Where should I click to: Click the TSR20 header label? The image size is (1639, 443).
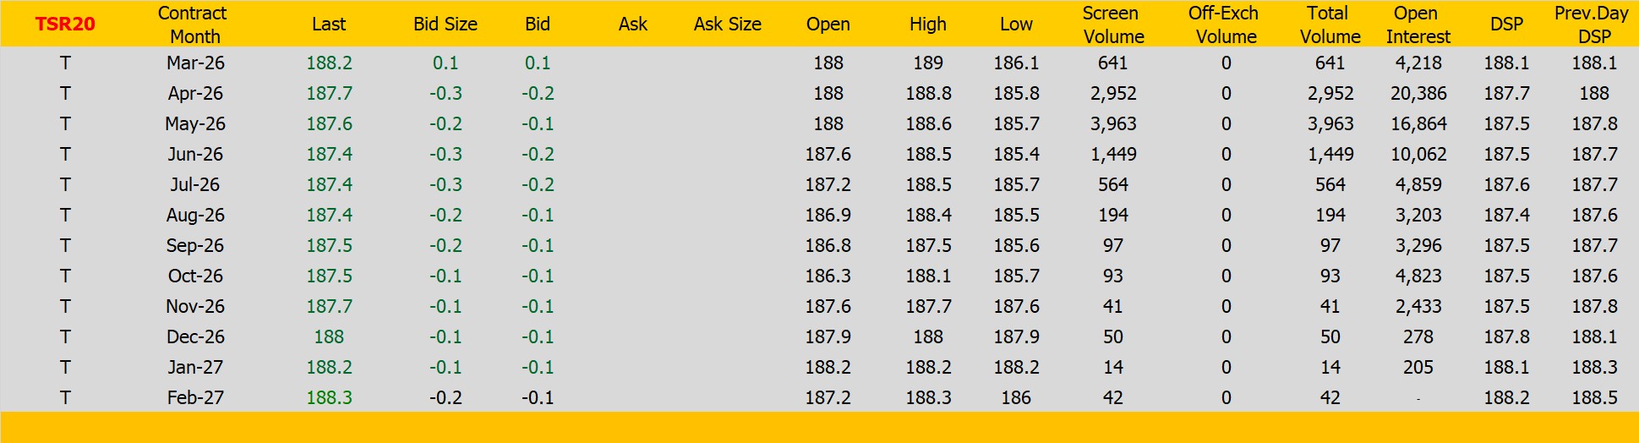(x=65, y=24)
